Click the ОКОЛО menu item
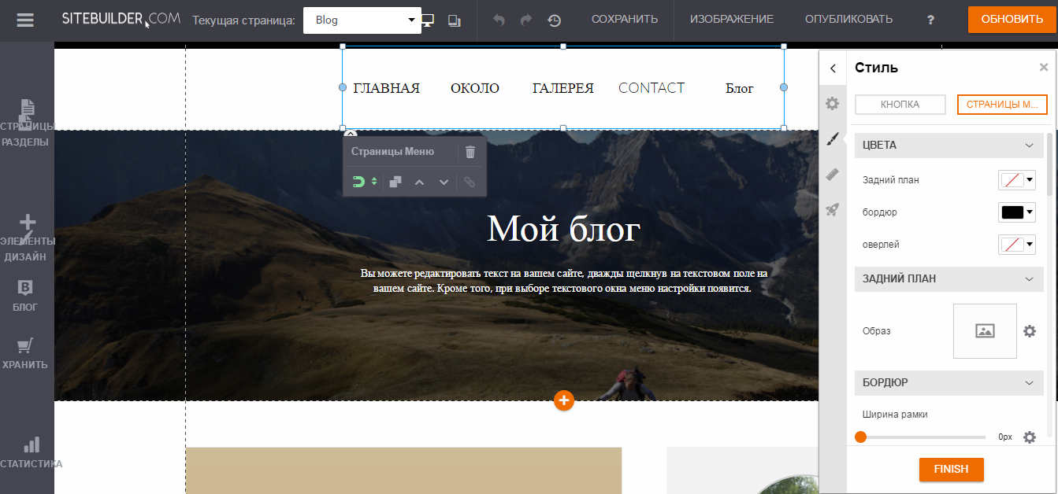Screen dimensions: 1058x494 point(475,88)
